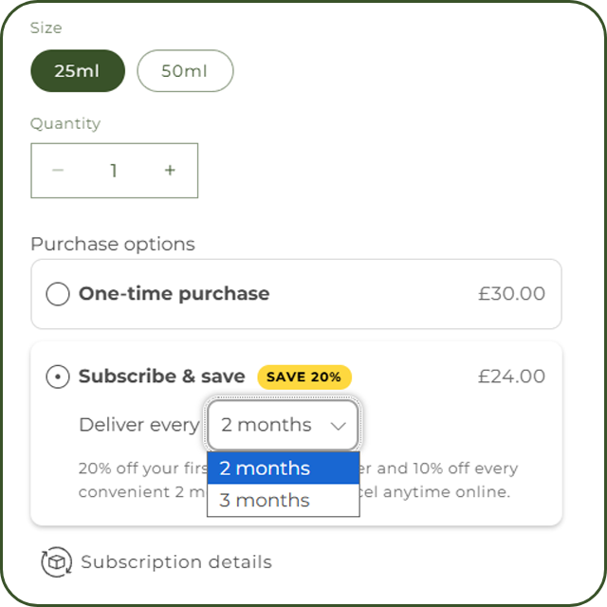Screen dimensions: 607x607
Task: Click the £24.00 subscription price
Action: pos(511,377)
